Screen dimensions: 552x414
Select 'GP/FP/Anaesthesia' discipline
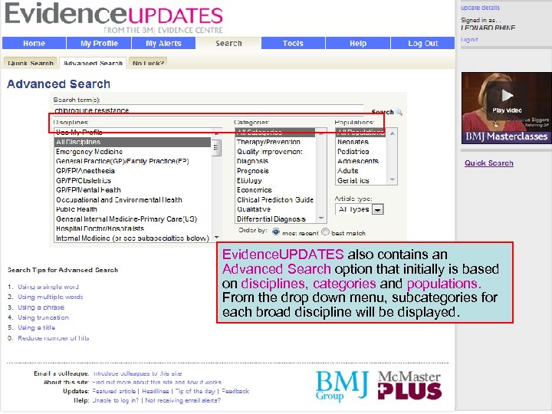133,171
